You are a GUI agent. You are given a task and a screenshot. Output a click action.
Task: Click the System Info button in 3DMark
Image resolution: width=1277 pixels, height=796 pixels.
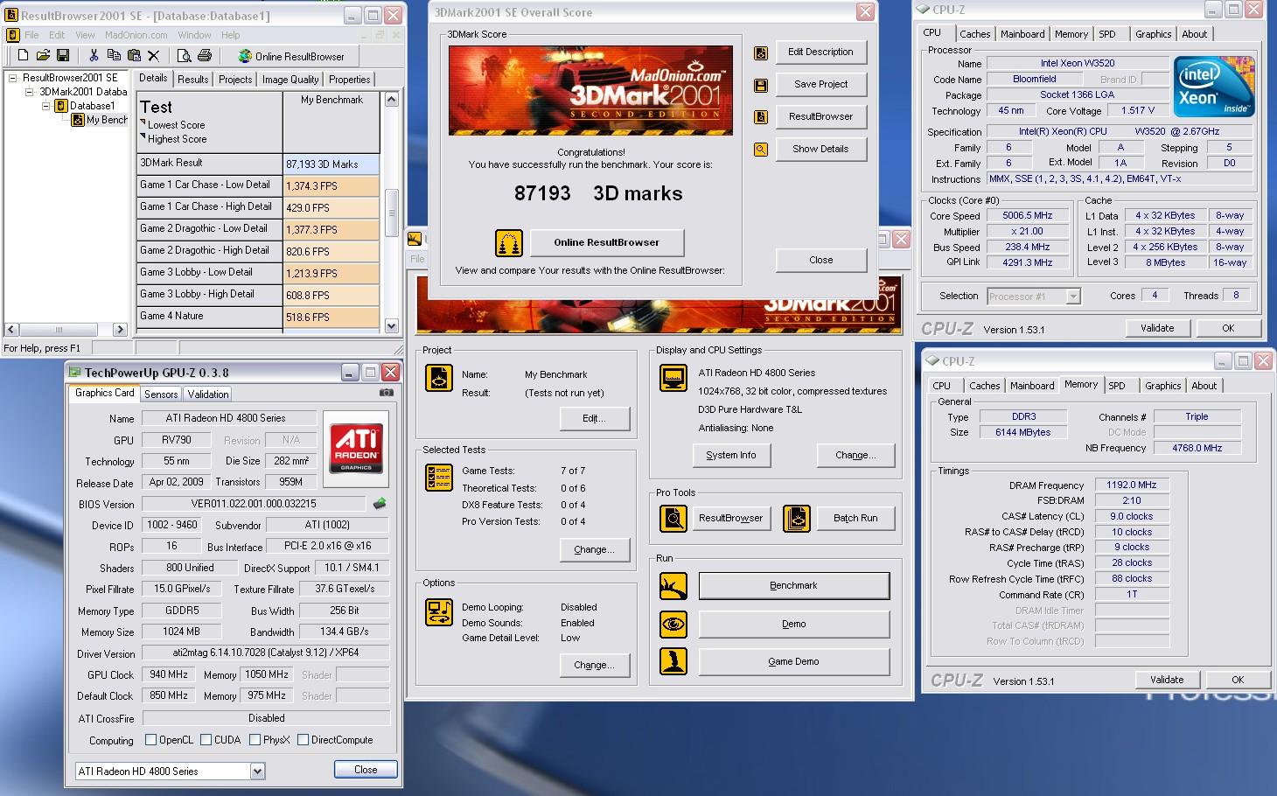[730, 456]
